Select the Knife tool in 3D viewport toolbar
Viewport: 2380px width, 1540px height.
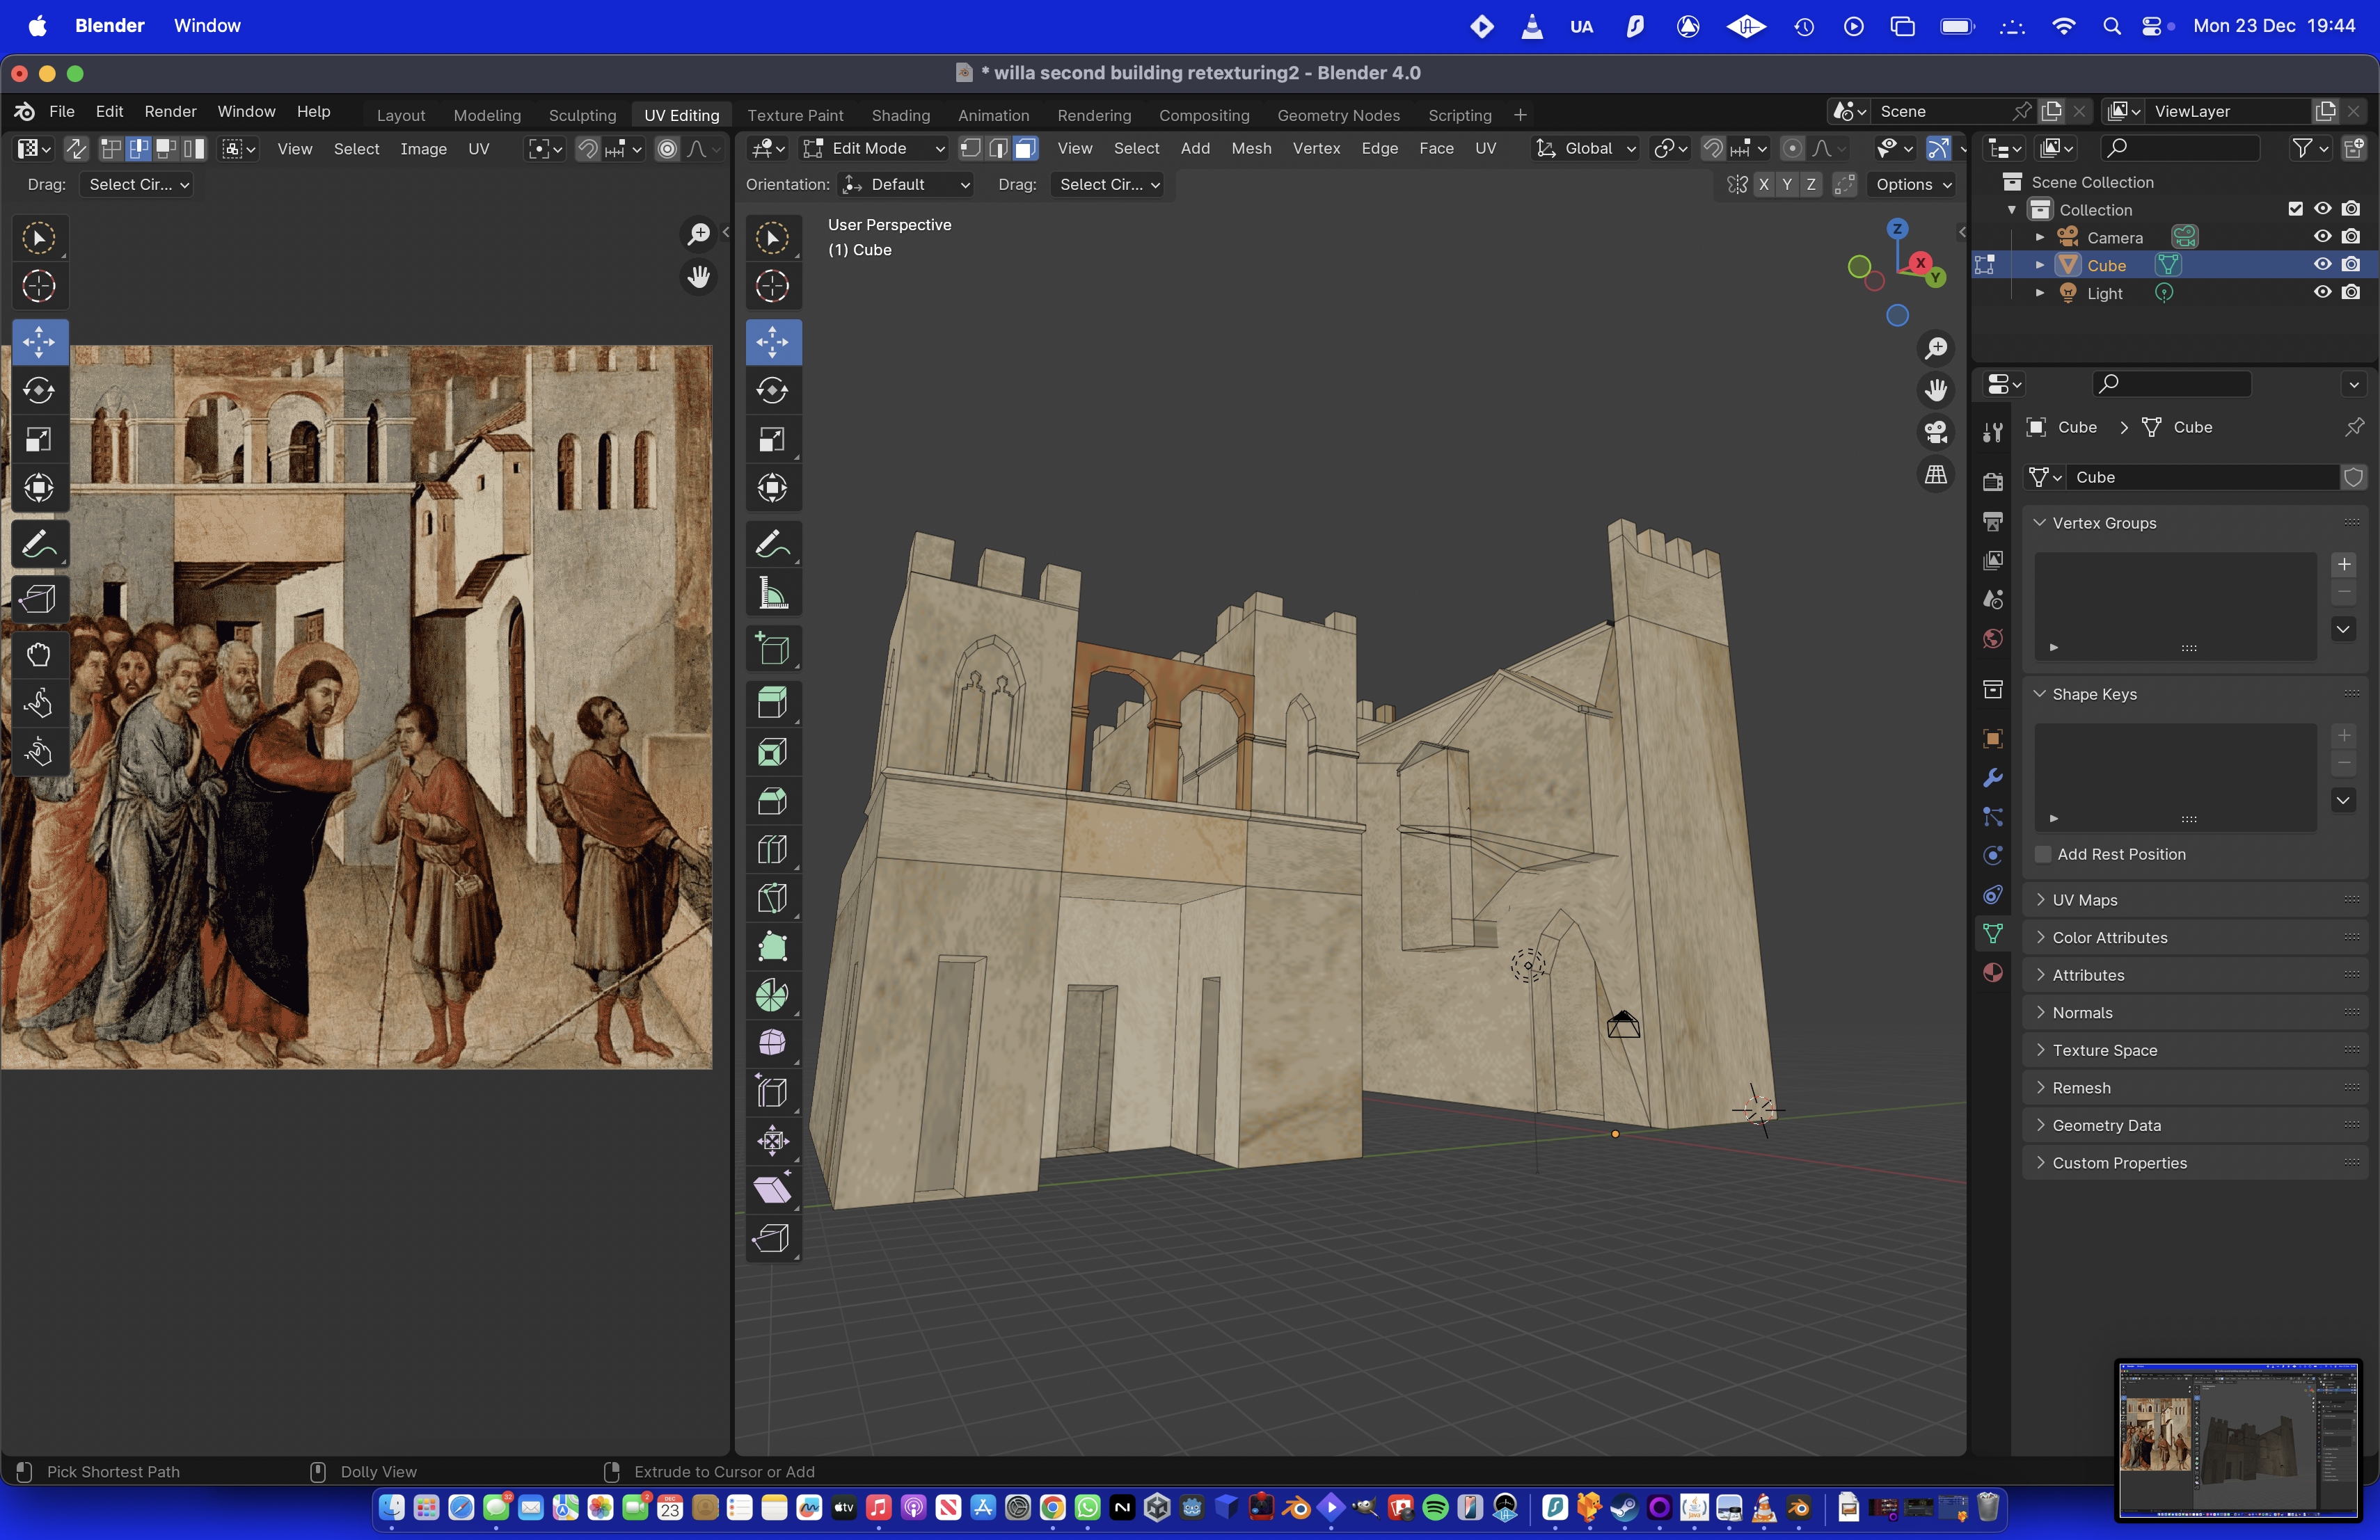click(x=772, y=897)
